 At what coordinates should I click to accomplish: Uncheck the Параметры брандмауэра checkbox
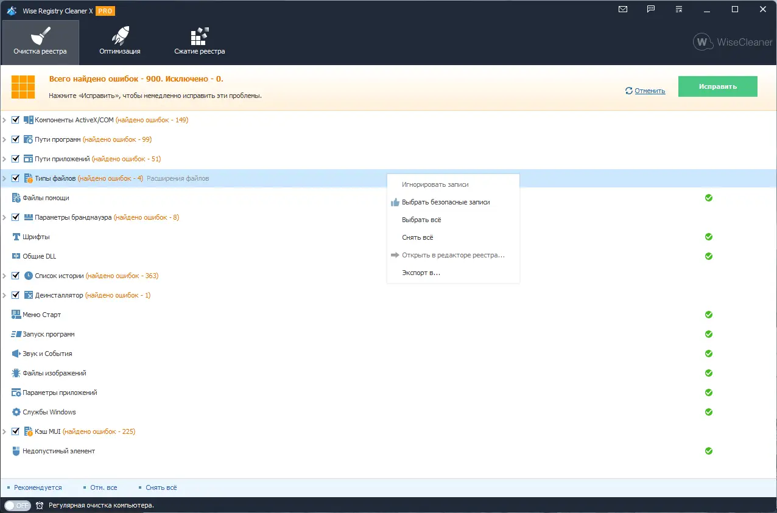pos(16,217)
